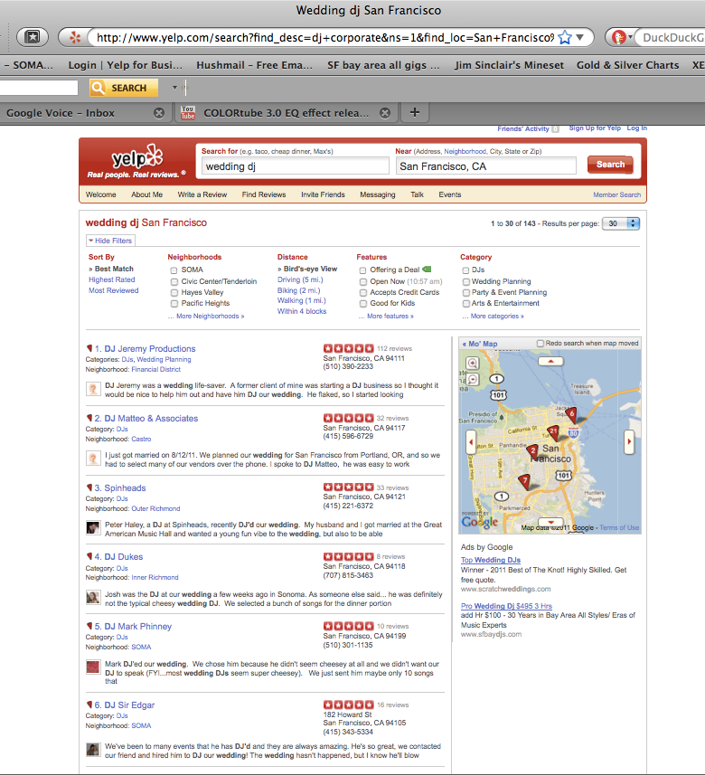Pan the map up arrow
The image size is (705, 776).
550,361
